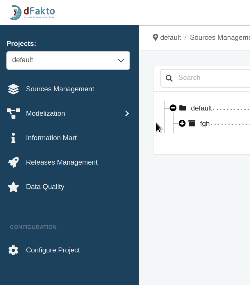Collapse the default folder node
This screenshot has width=250, height=285.
173,108
